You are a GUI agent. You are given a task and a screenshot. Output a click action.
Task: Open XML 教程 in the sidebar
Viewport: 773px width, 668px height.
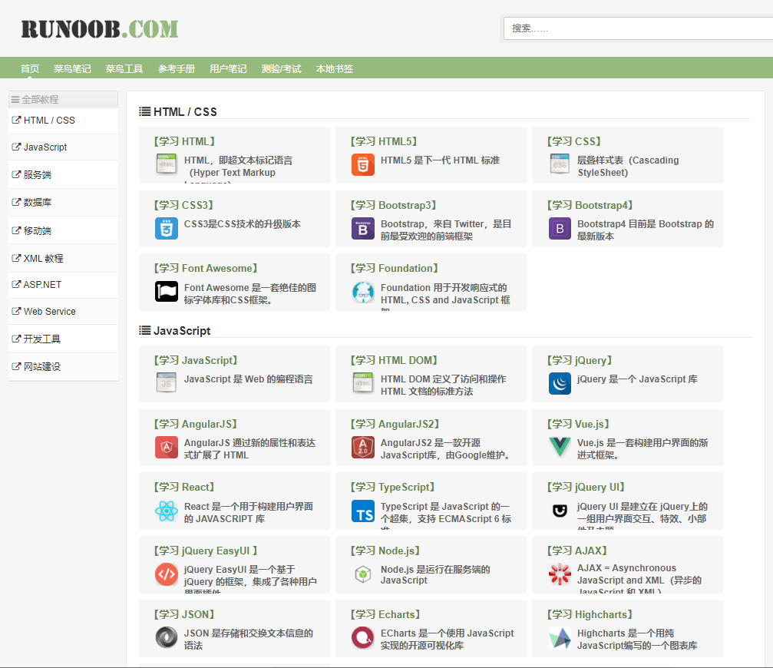coord(63,258)
